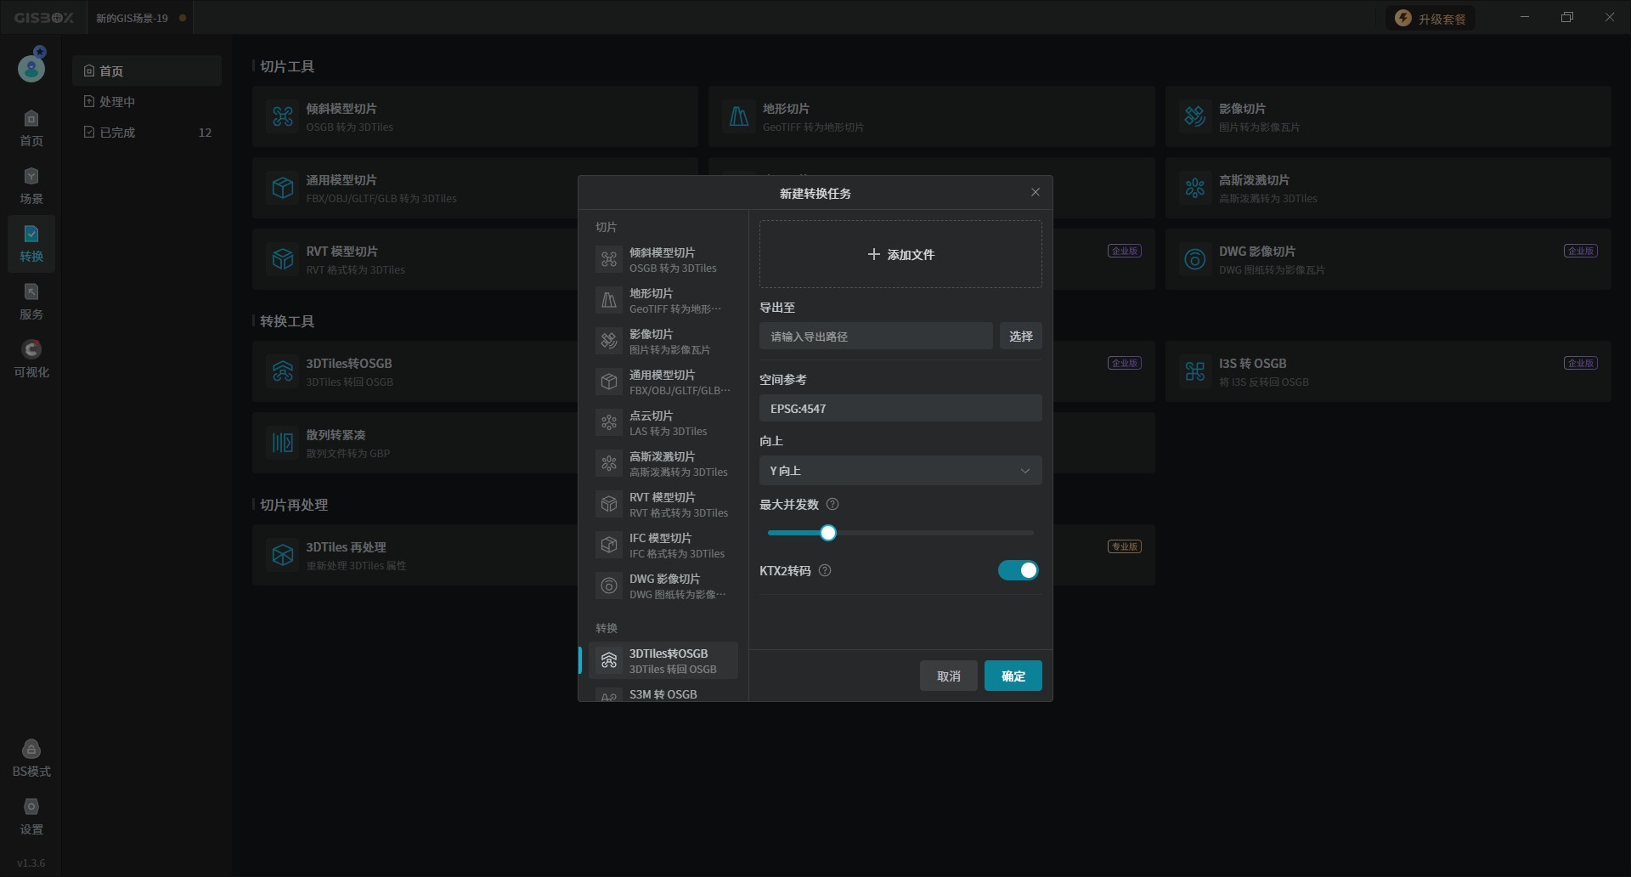Confirm with the 确定 button
The image size is (1631, 877).
(x=1013, y=676)
